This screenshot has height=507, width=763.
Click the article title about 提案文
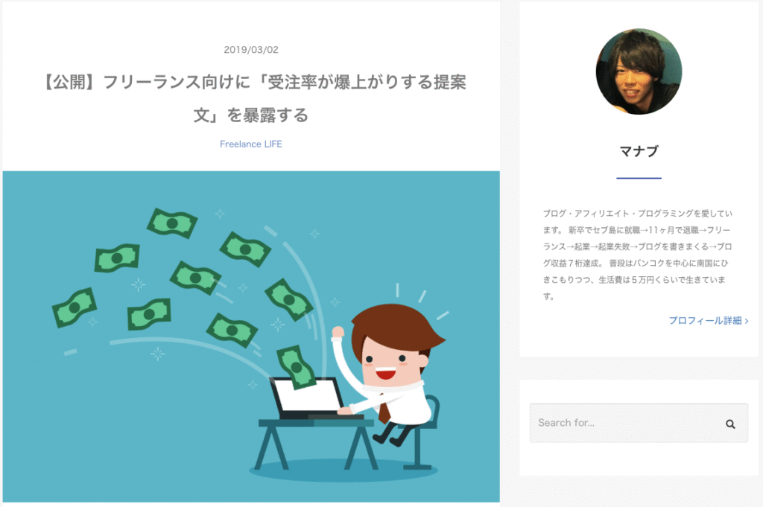coord(251,99)
